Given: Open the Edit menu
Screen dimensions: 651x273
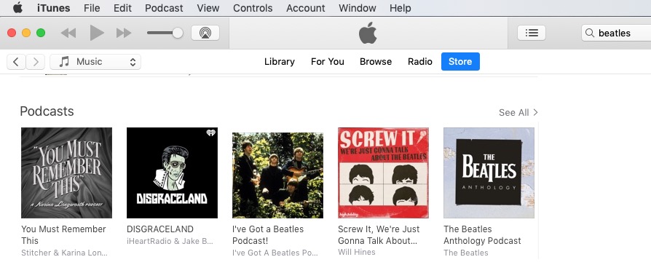Looking at the screenshot, I should tap(122, 8).
